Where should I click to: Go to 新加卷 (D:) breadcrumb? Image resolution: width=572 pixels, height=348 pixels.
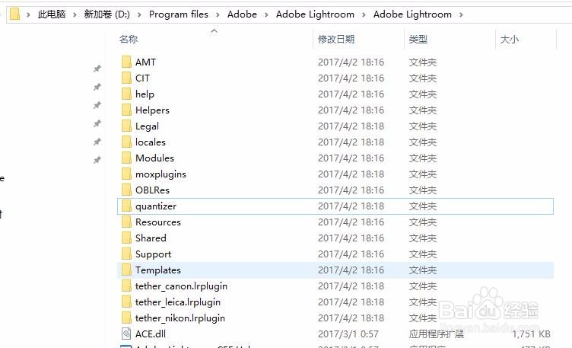[x=107, y=14]
